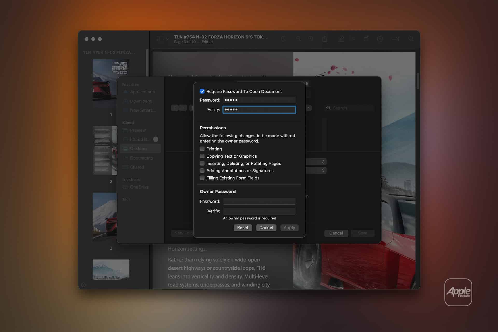Go back in save browser
The image size is (498, 332).
click(175, 108)
